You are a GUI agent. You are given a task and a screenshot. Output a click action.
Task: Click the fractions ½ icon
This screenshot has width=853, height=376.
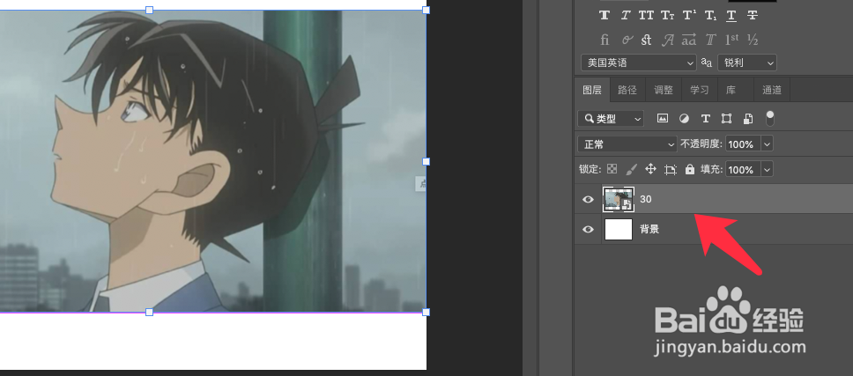(753, 40)
